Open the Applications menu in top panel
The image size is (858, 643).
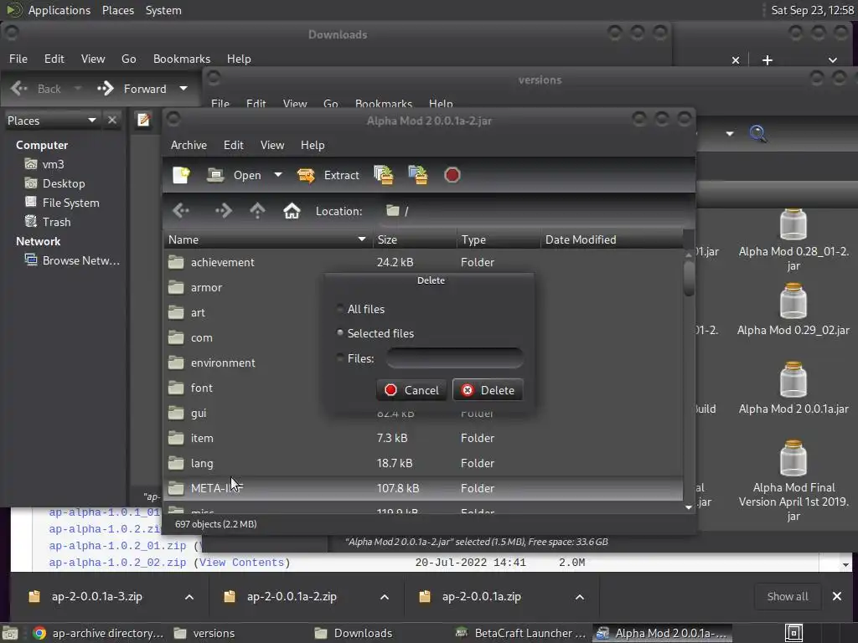pyautogui.click(x=59, y=10)
